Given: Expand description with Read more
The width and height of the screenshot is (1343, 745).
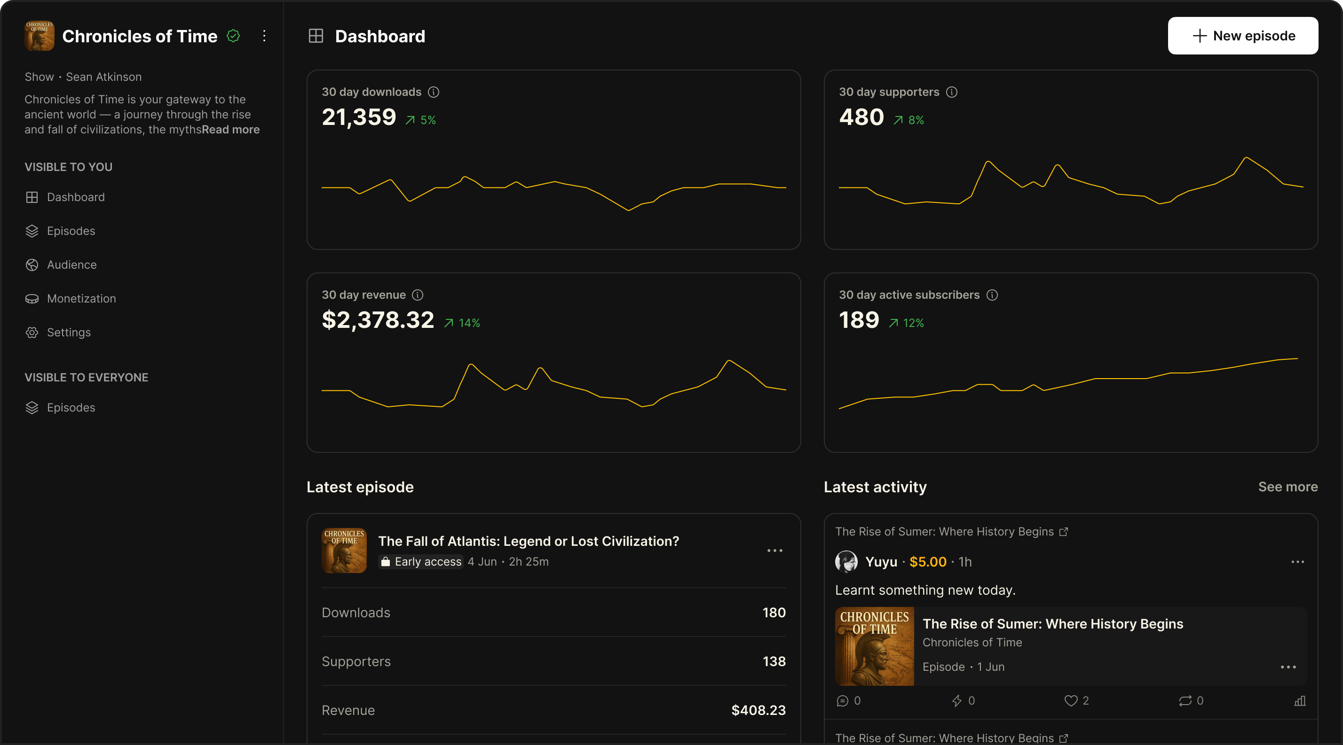Looking at the screenshot, I should click(230, 130).
